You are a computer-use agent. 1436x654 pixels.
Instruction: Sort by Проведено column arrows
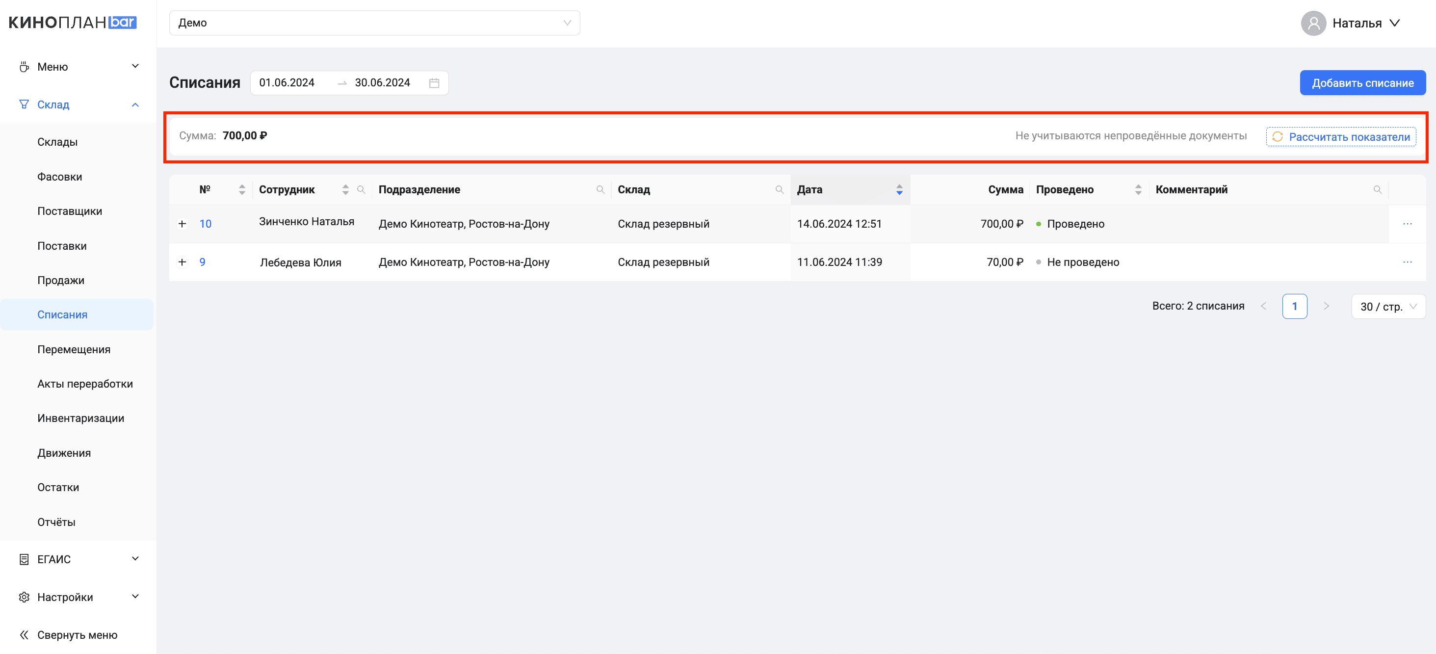pyautogui.click(x=1138, y=189)
